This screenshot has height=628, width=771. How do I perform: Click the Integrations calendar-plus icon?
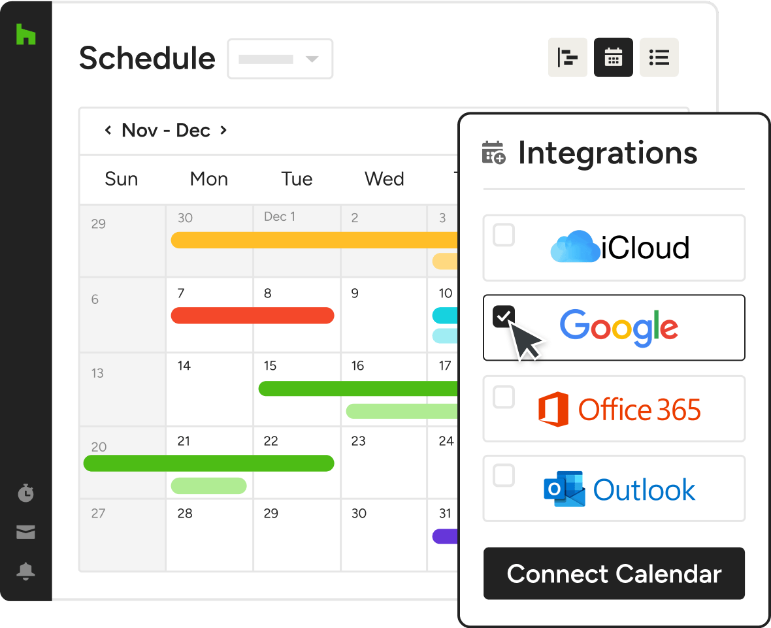[x=493, y=152]
